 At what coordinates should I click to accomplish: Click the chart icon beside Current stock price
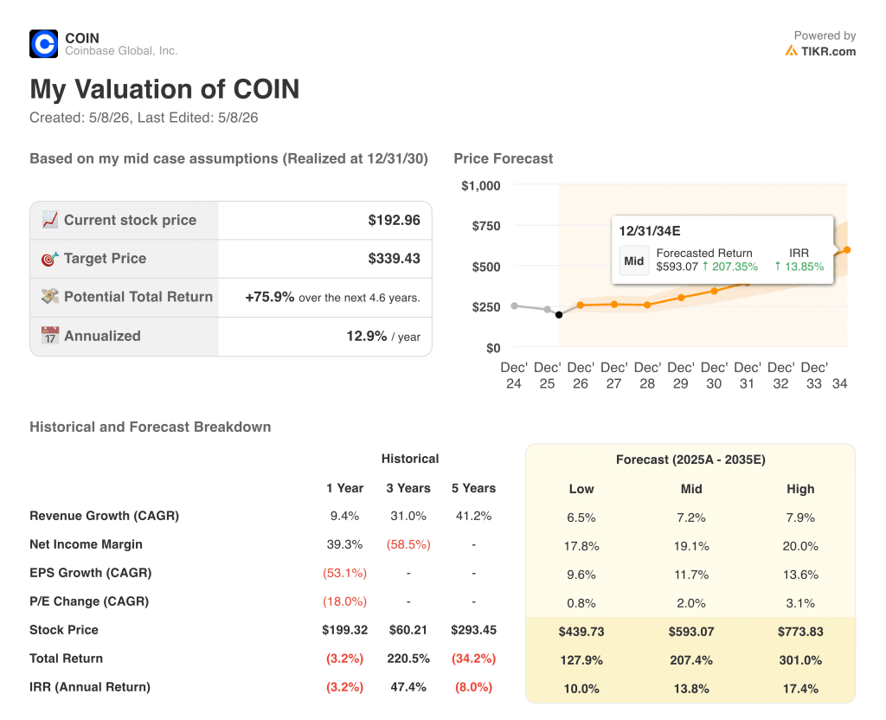pyautogui.click(x=49, y=220)
